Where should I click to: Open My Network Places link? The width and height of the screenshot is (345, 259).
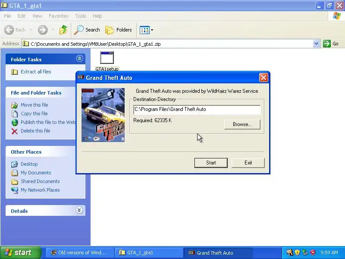[x=40, y=190]
